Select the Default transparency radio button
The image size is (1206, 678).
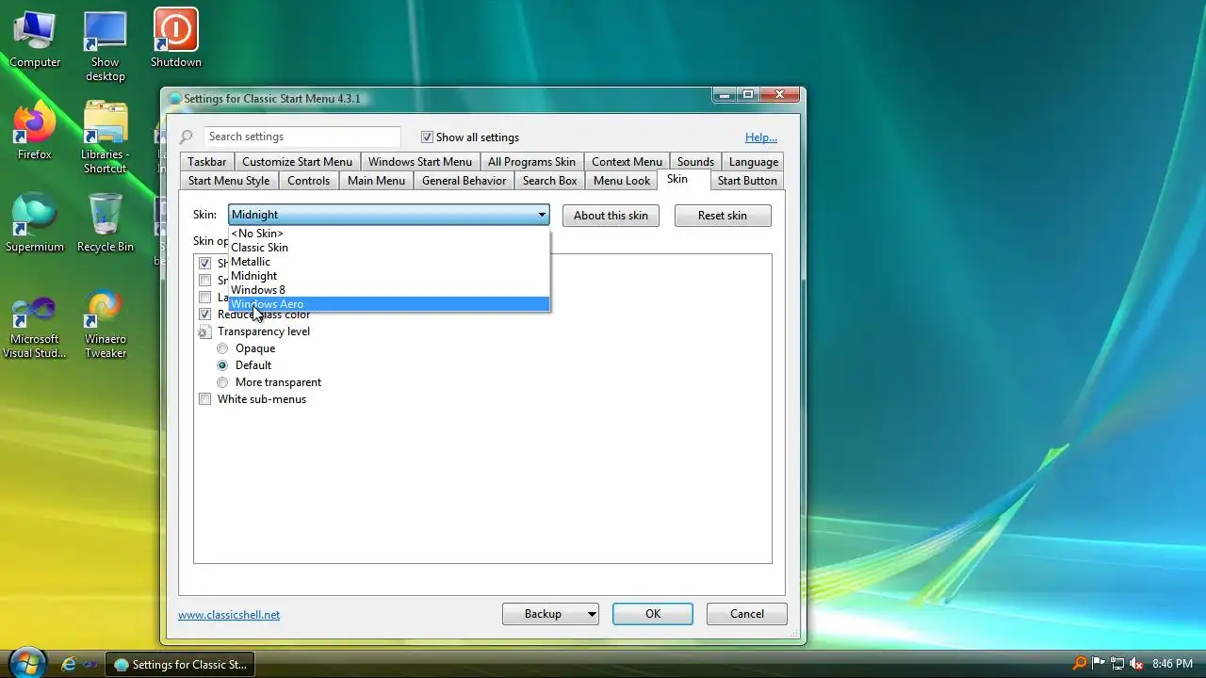coord(222,365)
